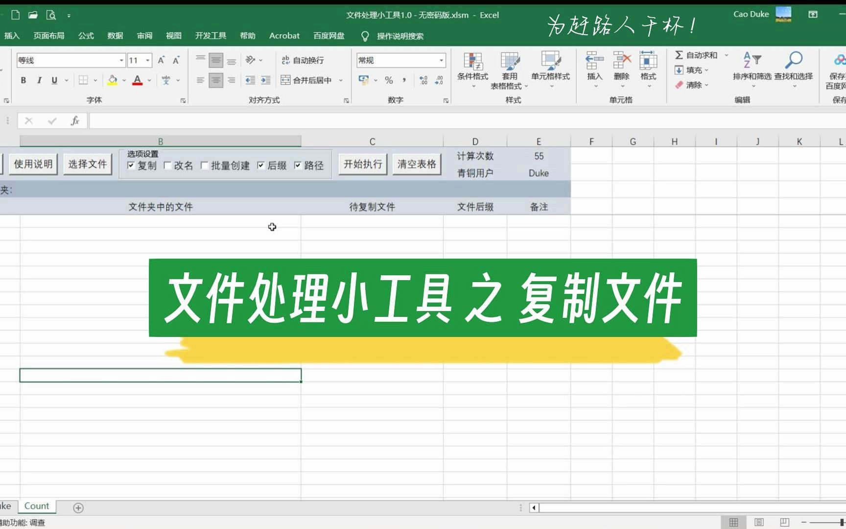Select the Count sheet tab
This screenshot has width=846, height=529.
coord(37,506)
